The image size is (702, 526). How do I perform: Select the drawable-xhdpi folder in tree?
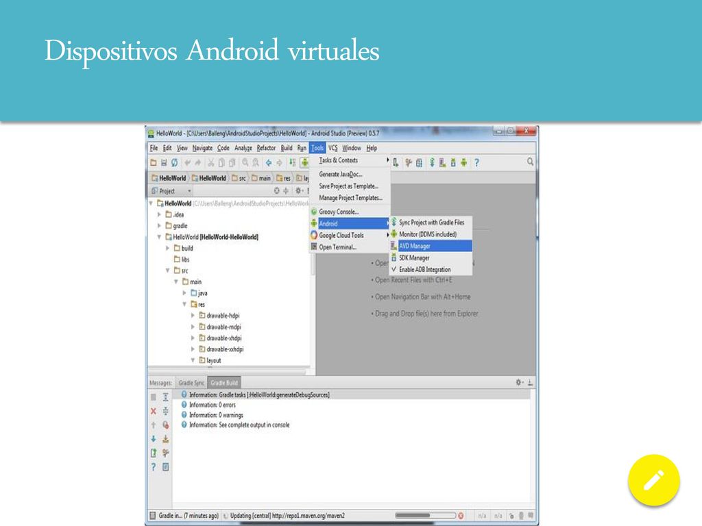tap(224, 338)
